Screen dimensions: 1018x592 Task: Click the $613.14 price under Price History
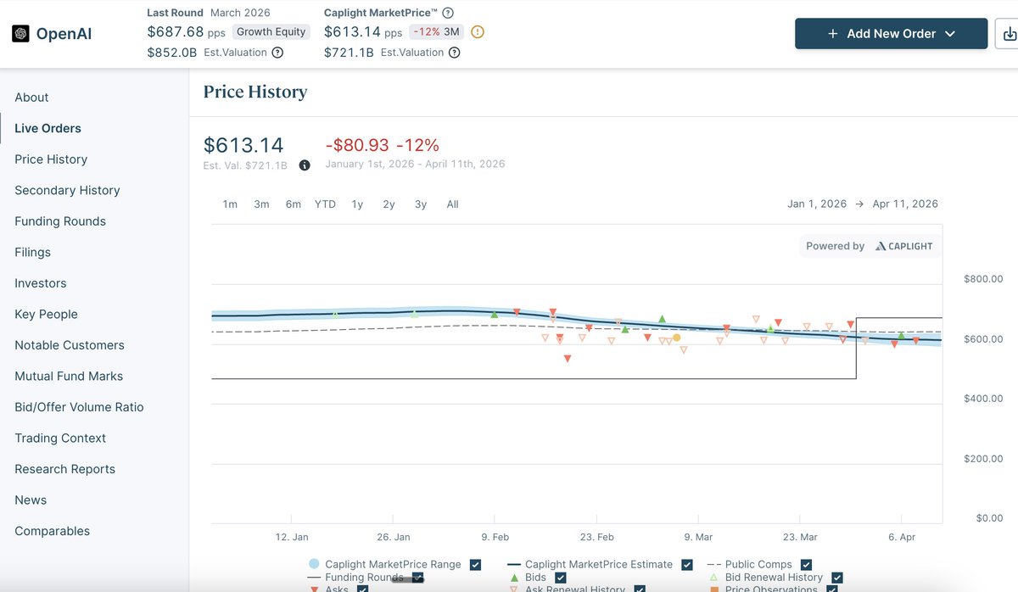tap(243, 145)
